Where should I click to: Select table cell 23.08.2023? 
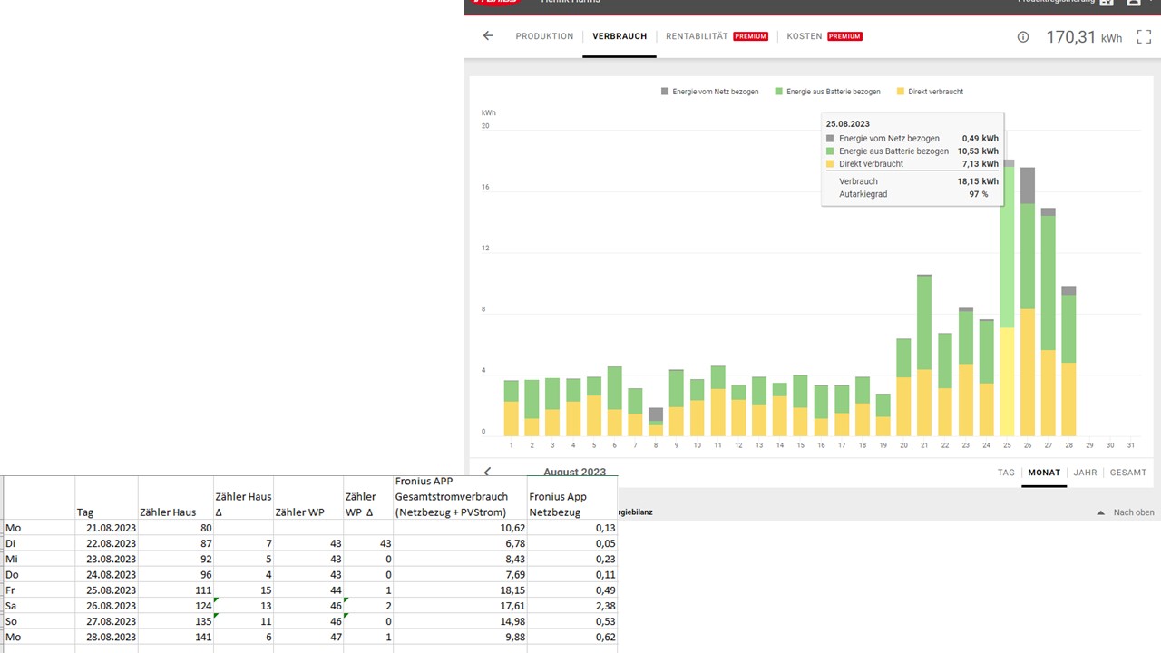[105, 559]
